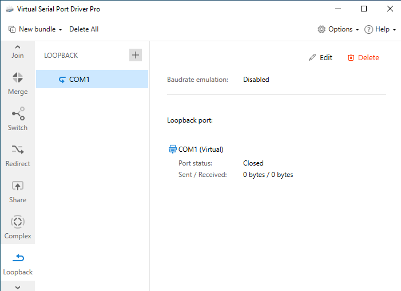The height and width of the screenshot is (291, 401).
Task: Select COM1 in the LOOPBACK list
Action: 92,79
